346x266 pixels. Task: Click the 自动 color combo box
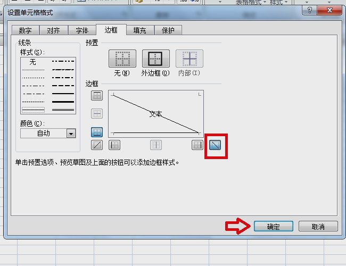(x=48, y=134)
